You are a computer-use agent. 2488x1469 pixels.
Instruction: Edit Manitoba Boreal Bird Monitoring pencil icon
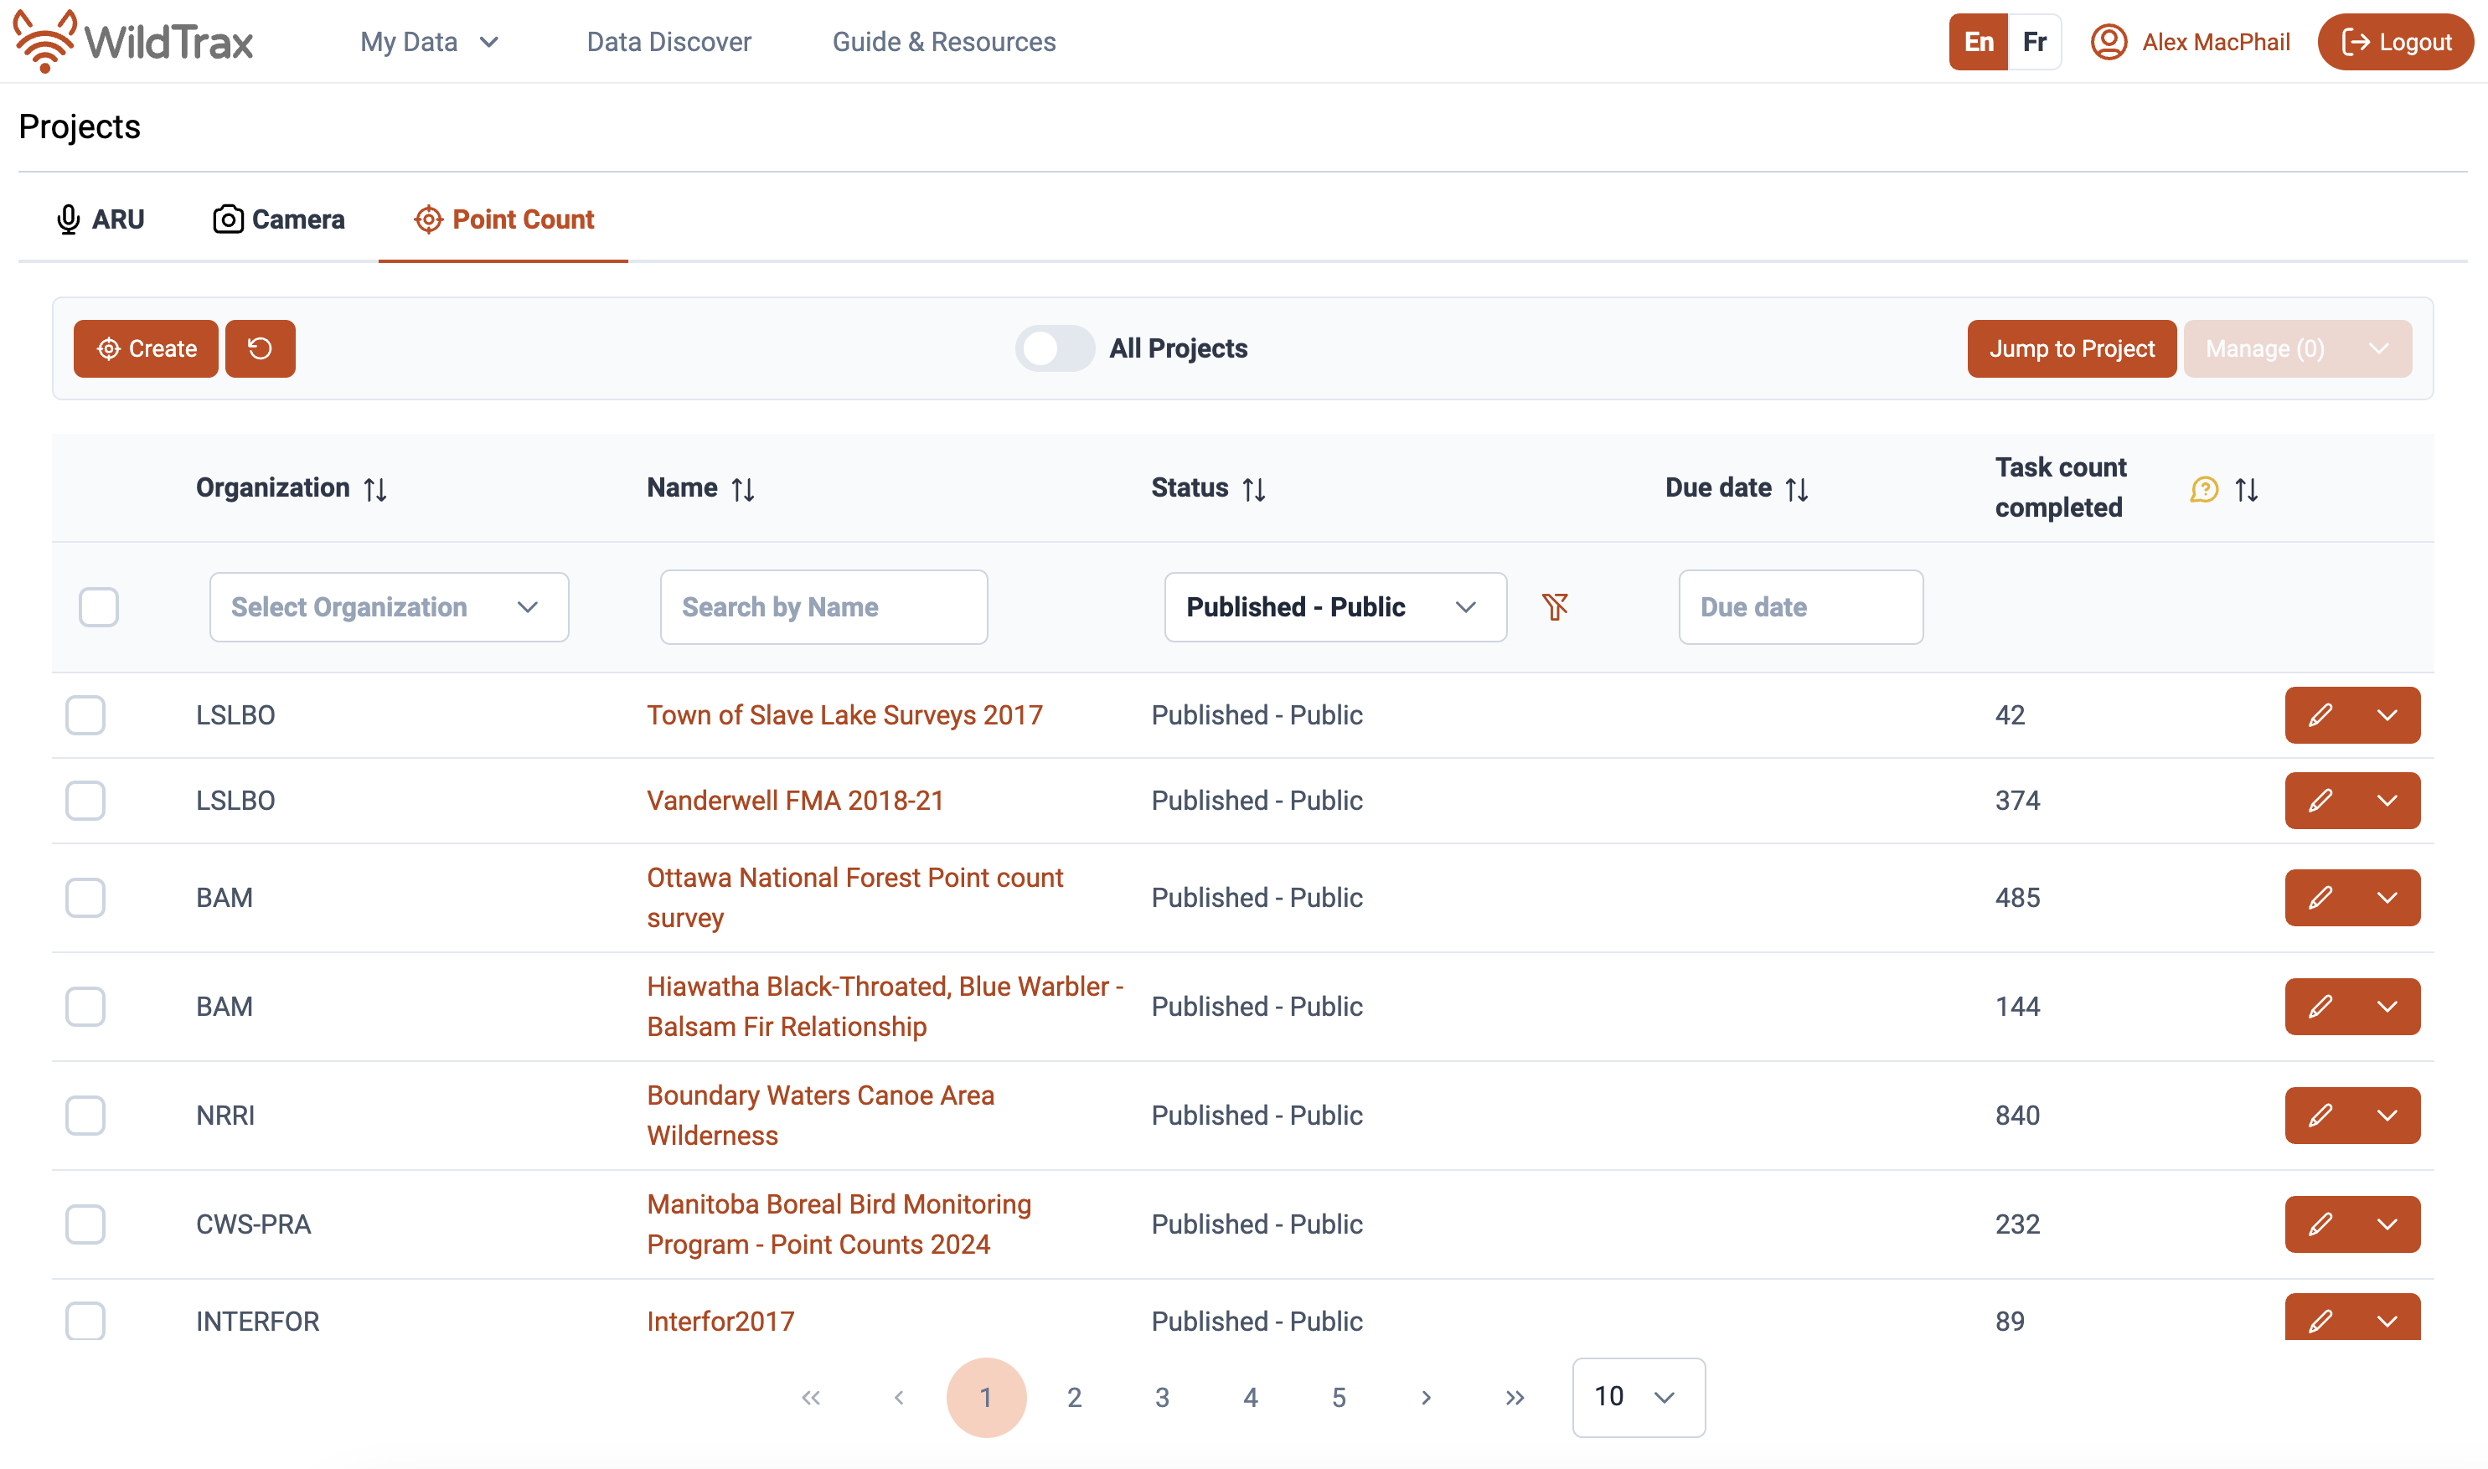(x=2320, y=1224)
